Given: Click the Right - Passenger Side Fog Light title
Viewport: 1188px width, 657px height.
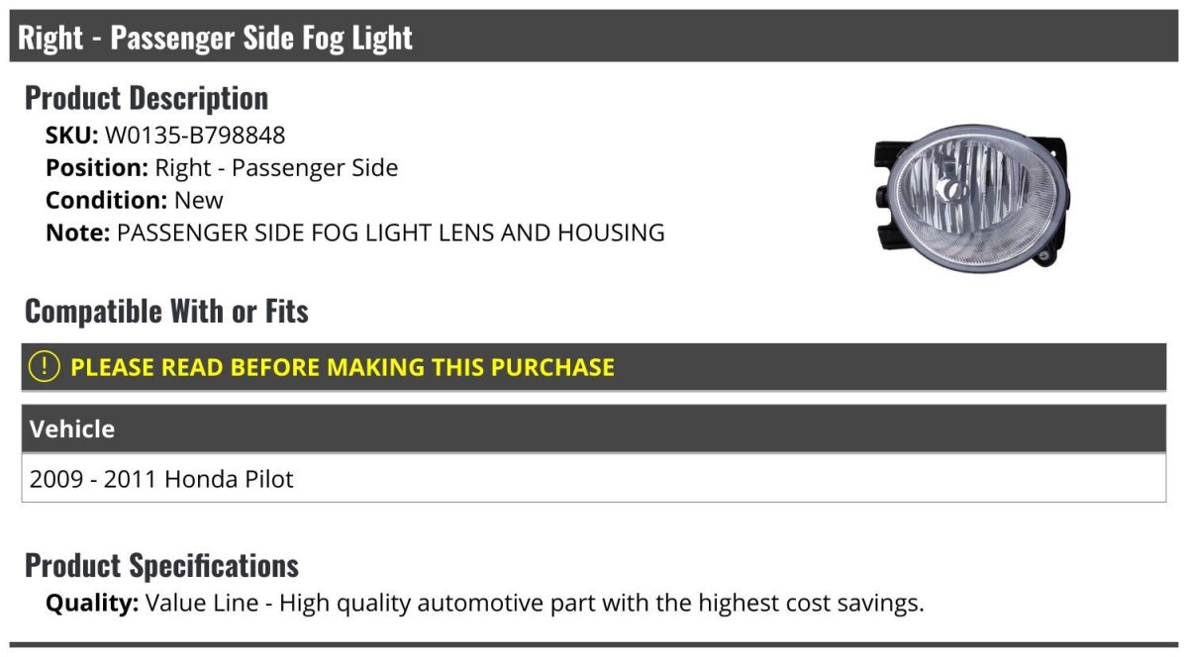Looking at the screenshot, I should [x=215, y=38].
